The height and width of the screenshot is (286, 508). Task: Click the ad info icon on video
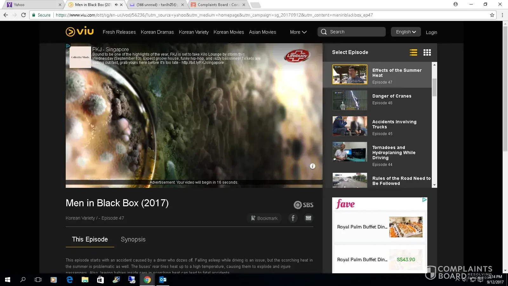pyautogui.click(x=312, y=166)
